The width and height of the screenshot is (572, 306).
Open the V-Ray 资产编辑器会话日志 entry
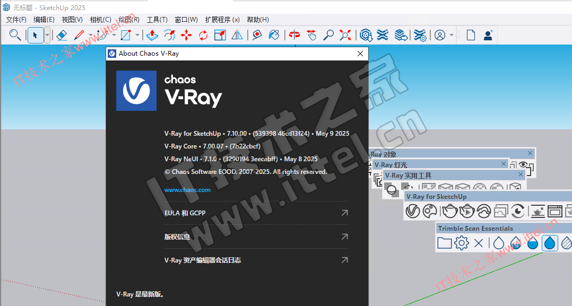(256, 260)
